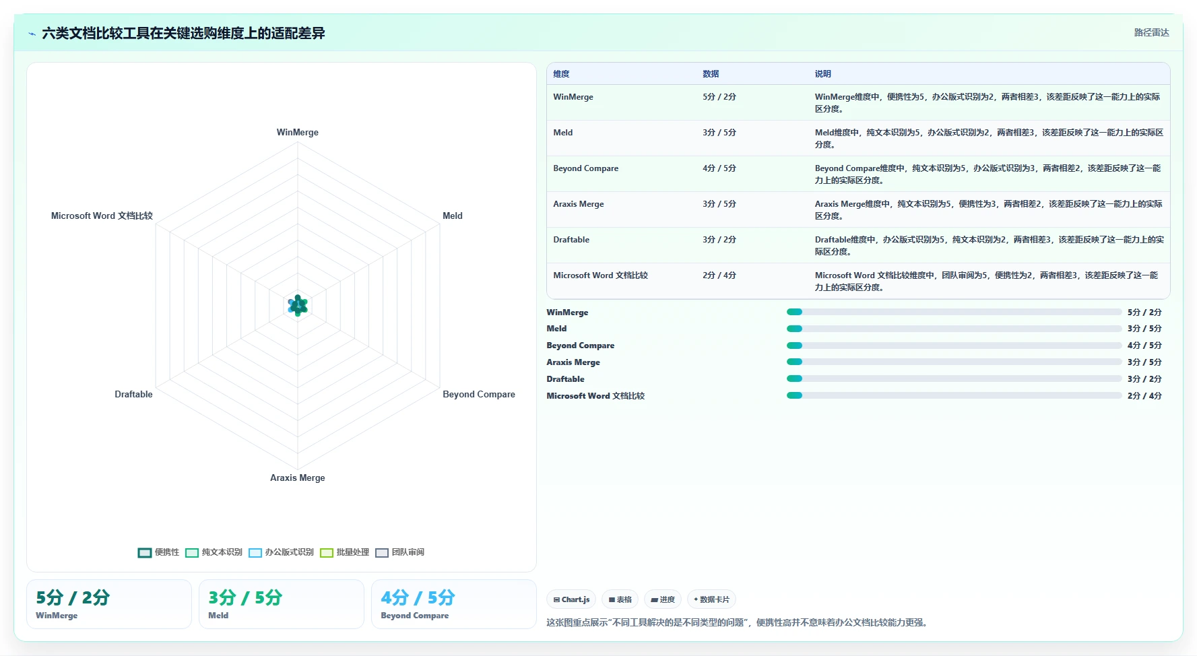1197x656 pixels.
Task: Click the 路径雷达 label in the header
Action: click(1151, 32)
